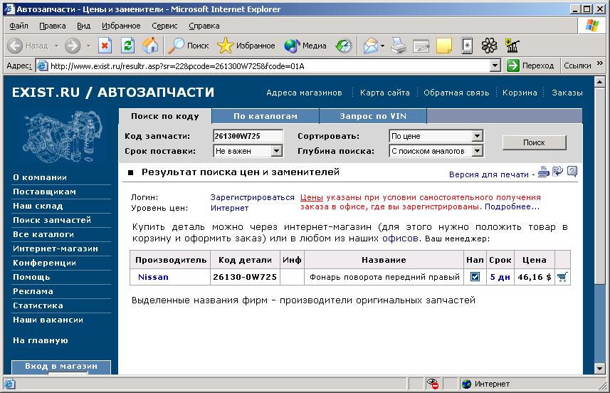The image size is (610, 393).
Task: Click the export icon beside the print icon
Action: 557,171
